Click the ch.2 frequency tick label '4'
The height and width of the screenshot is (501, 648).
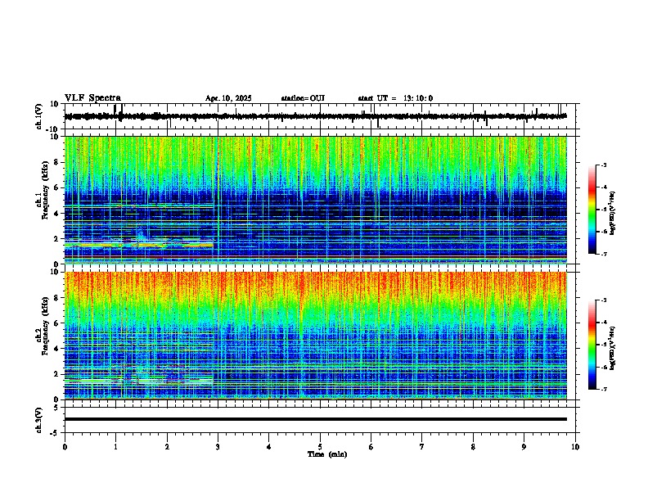[56, 349]
